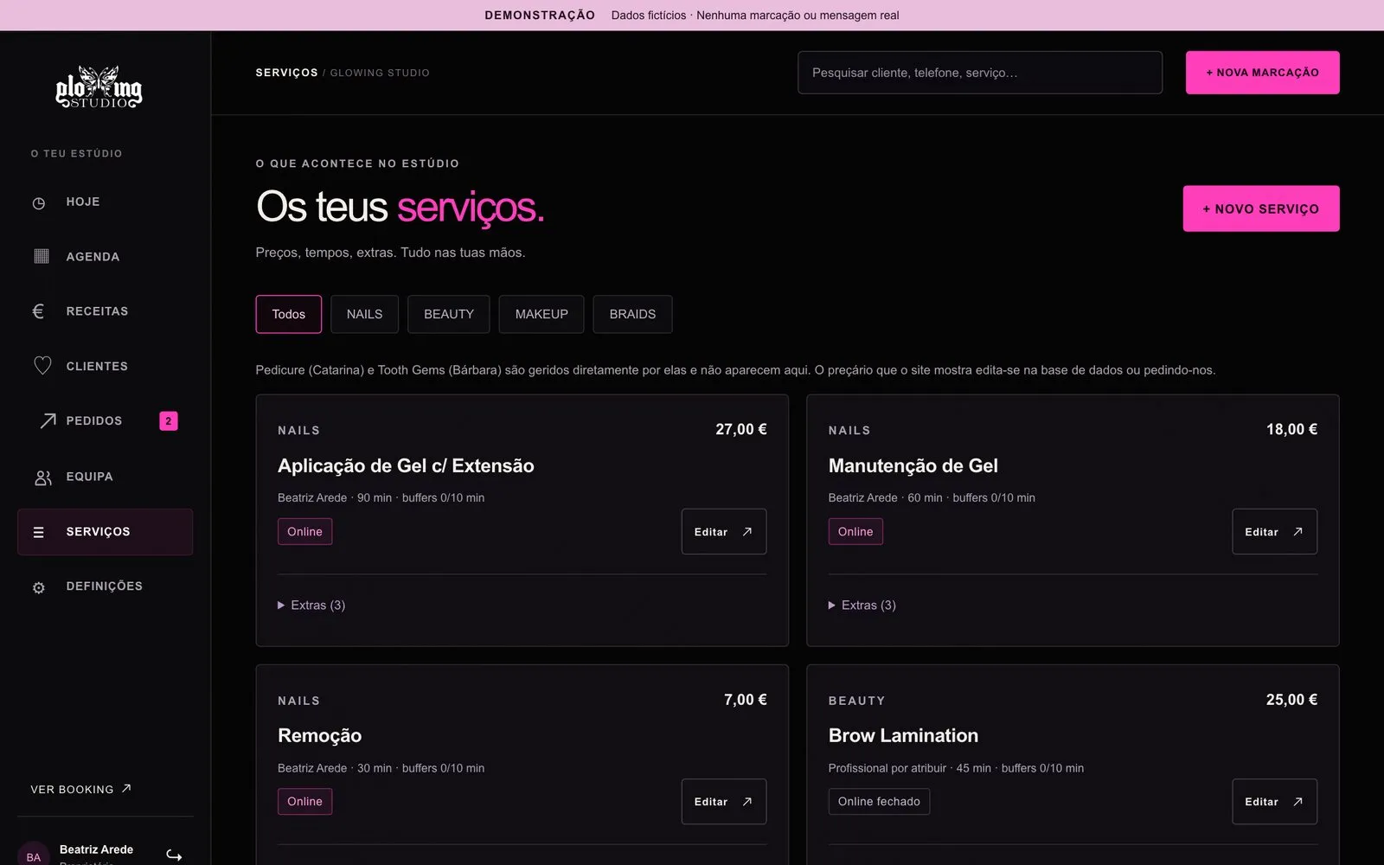
Task: Expand Extras (3) under Aplicação de Gel c/ Extensão
Action: 311,605
